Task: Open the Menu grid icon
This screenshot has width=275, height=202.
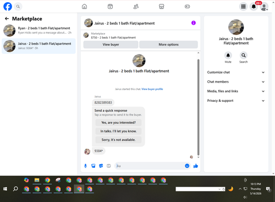Action: click(x=243, y=7)
